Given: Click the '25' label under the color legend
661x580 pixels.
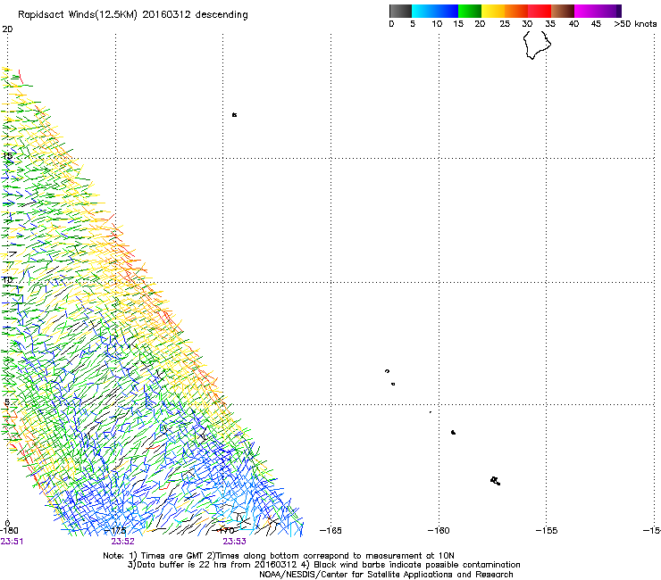Looking at the screenshot, I should 505,24.
